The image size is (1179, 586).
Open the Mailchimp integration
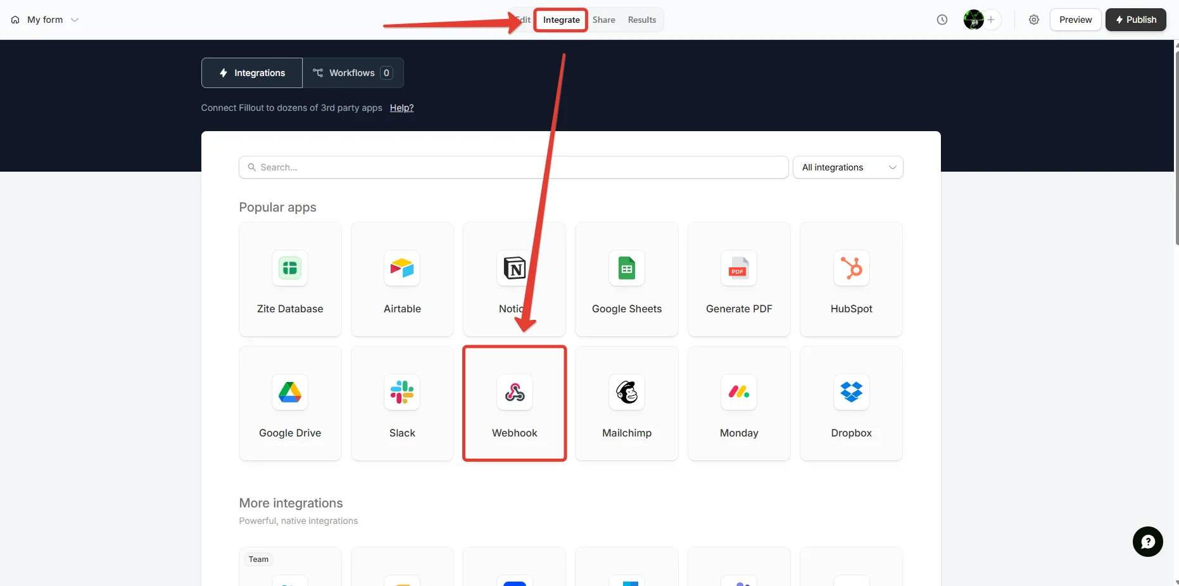[x=627, y=403]
